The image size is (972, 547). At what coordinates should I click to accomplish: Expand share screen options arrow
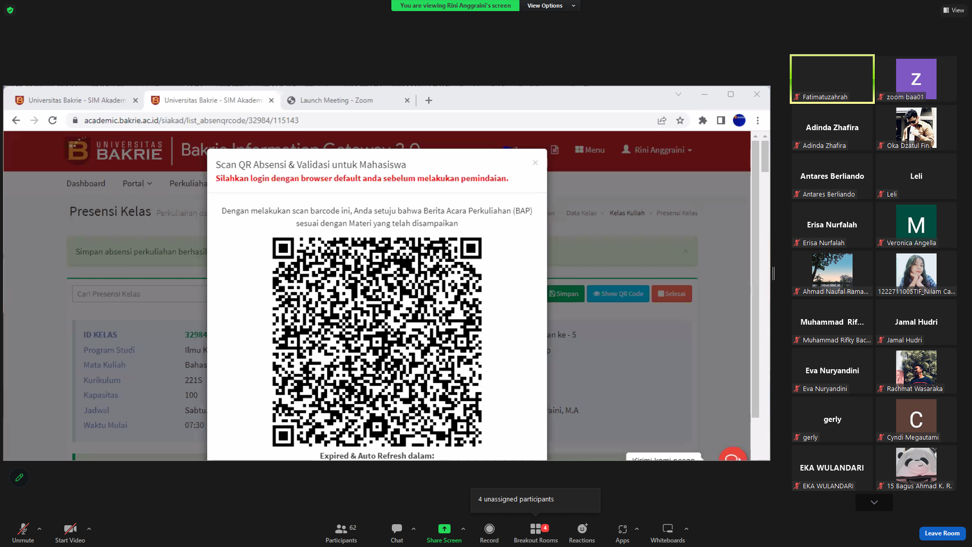(x=463, y=529)
